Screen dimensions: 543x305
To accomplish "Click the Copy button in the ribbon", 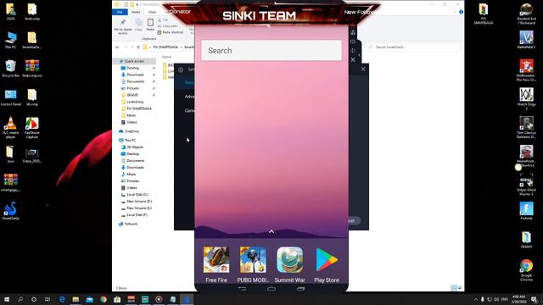I will click(138, 25).
